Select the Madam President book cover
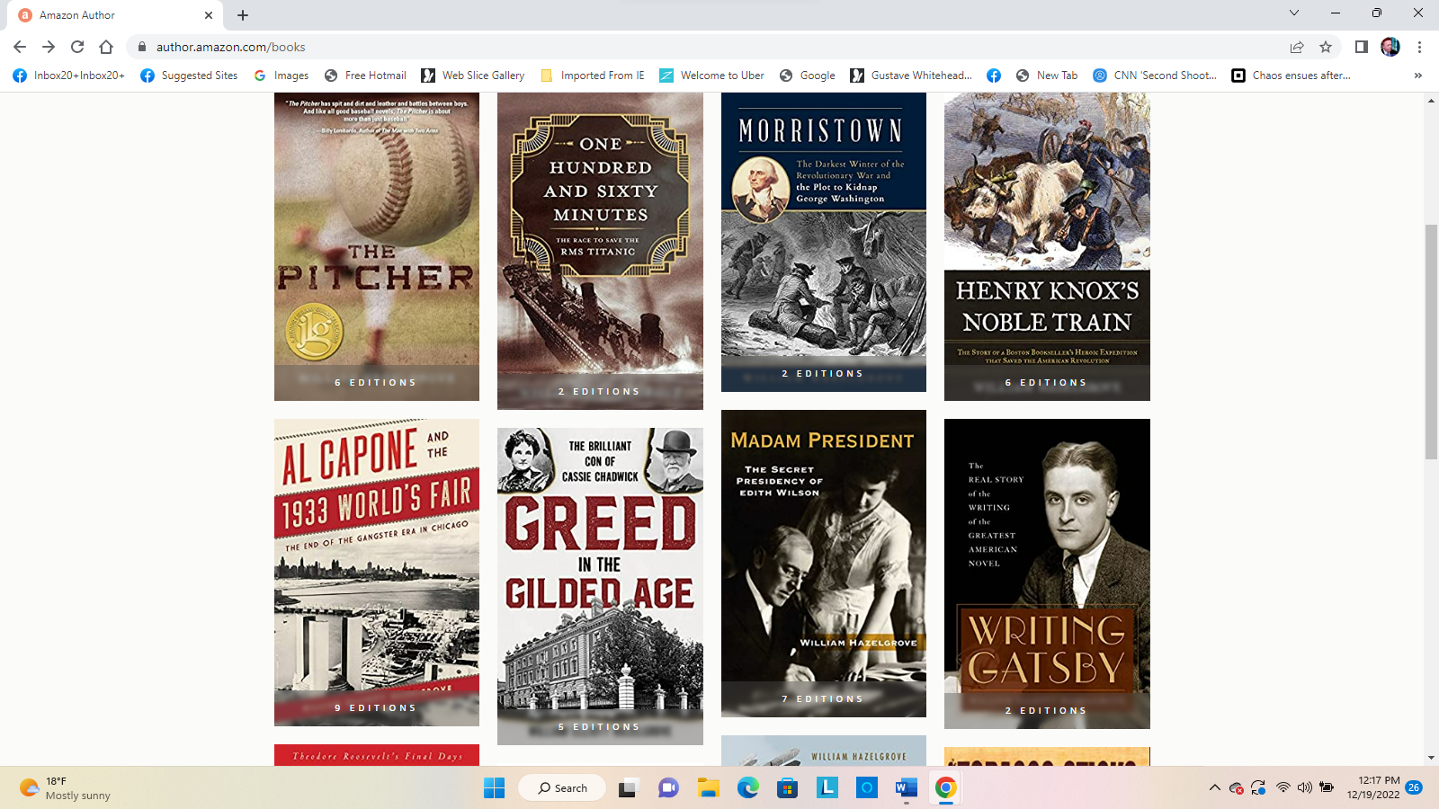1439x809 pixels. tap(823, 563)
